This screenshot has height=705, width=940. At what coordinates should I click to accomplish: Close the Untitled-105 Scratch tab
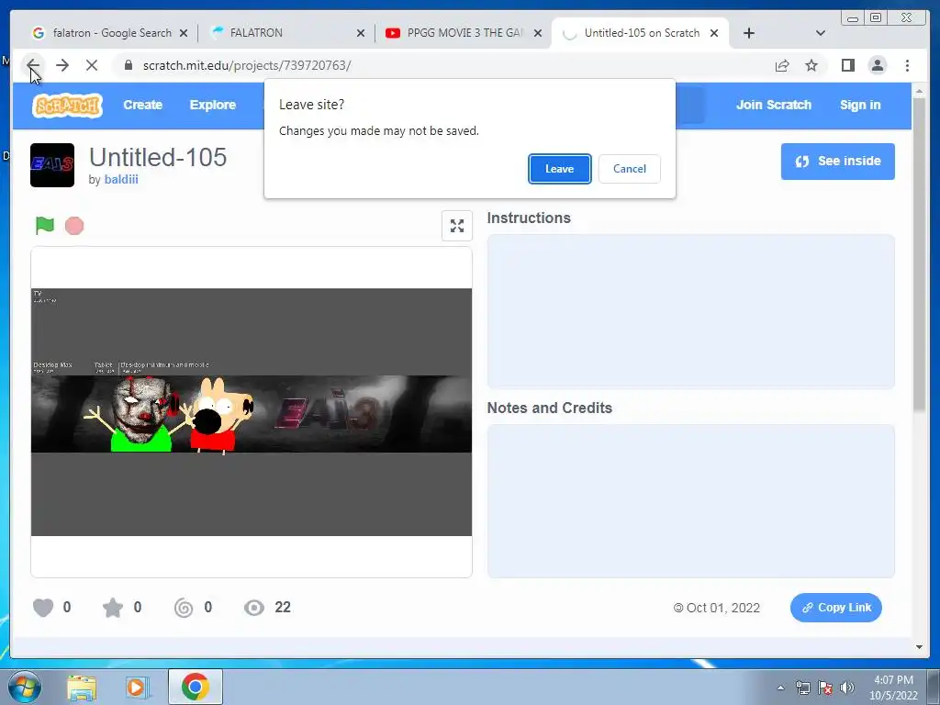pos(714,34)
